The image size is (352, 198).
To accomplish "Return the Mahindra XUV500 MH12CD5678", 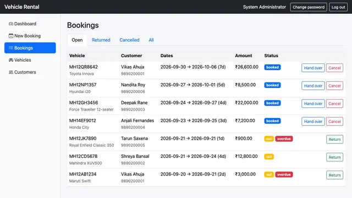I will 334,157.
